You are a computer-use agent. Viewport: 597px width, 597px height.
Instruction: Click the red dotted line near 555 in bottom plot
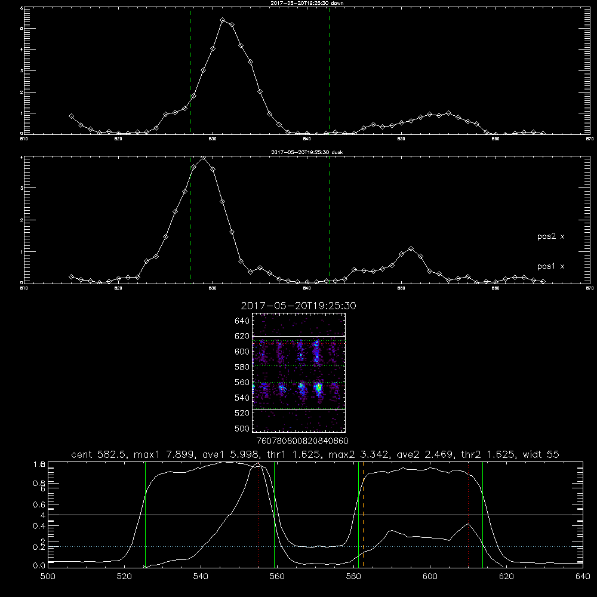pyautogui.click(x=259, y=515)
